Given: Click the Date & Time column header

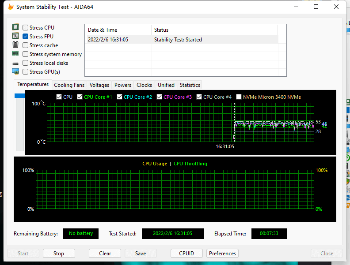Looking at the screenshot, I should [118, 30].
